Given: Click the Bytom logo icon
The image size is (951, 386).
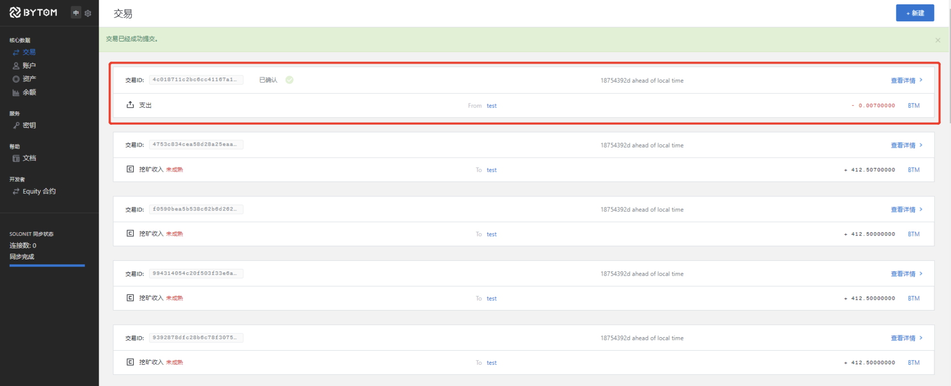Looking at the screenshot, I should [x=15, y=13].
